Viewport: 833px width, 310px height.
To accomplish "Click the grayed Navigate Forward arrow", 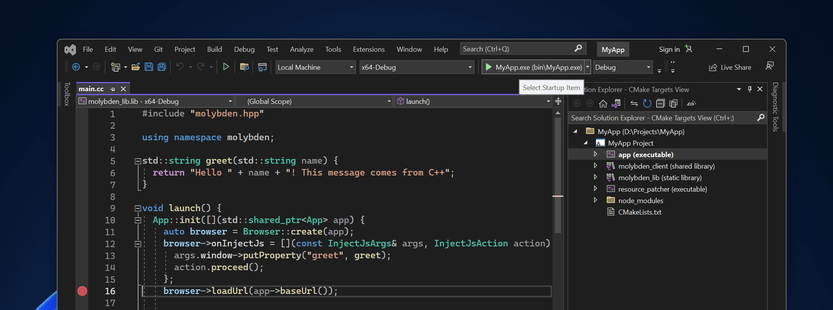I will (x=96, y=67).
